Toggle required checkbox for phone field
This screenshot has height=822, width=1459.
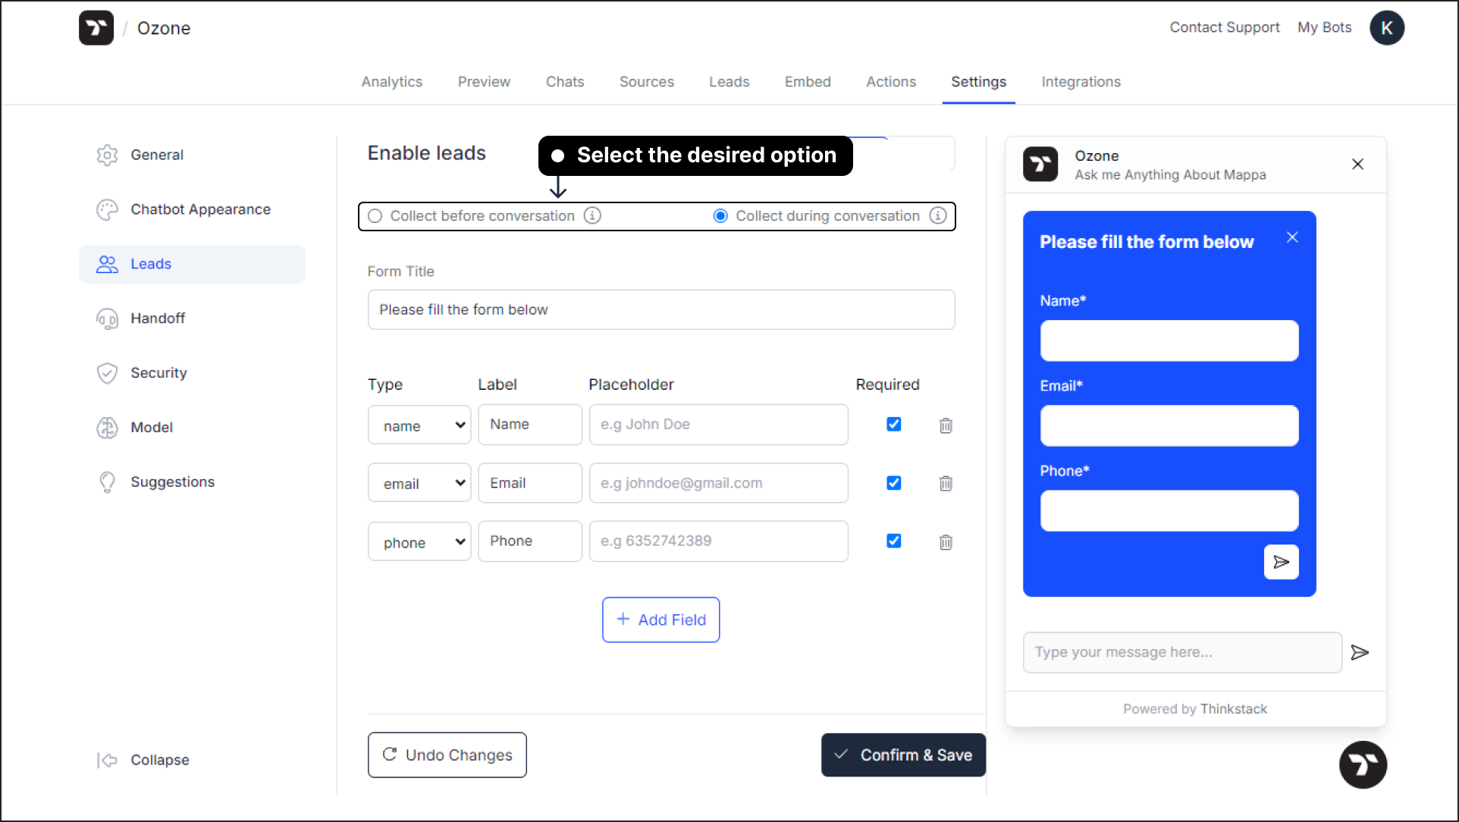tap(894, 541)
